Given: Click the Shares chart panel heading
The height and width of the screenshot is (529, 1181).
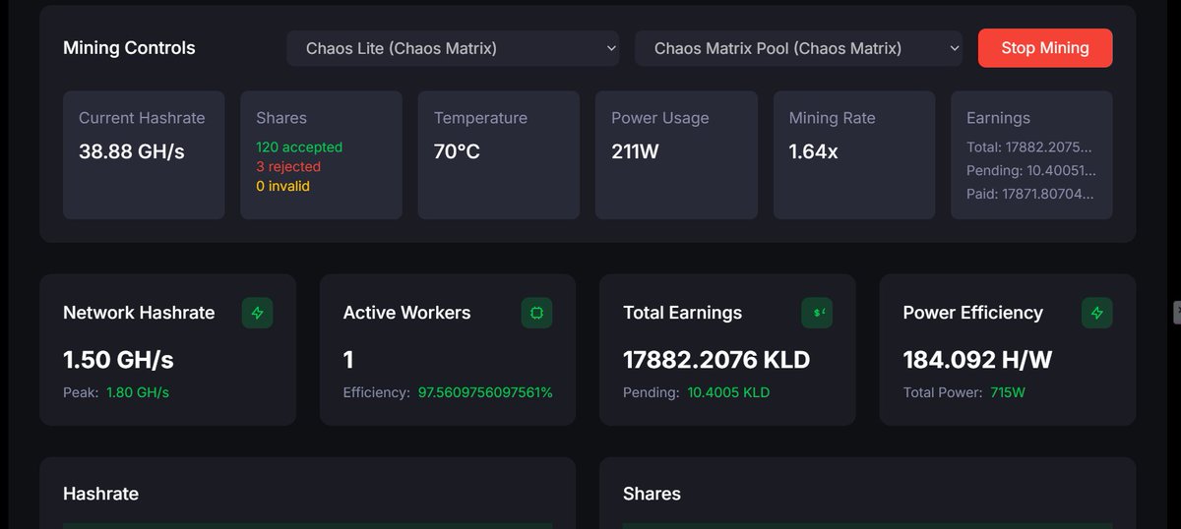Looking at the screenshot, I should 652,494.
